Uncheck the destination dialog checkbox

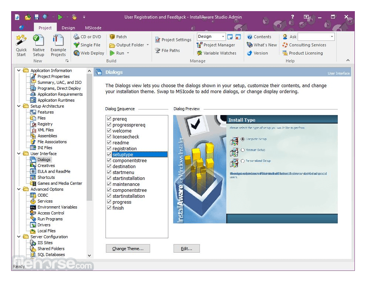pos(109,166)
